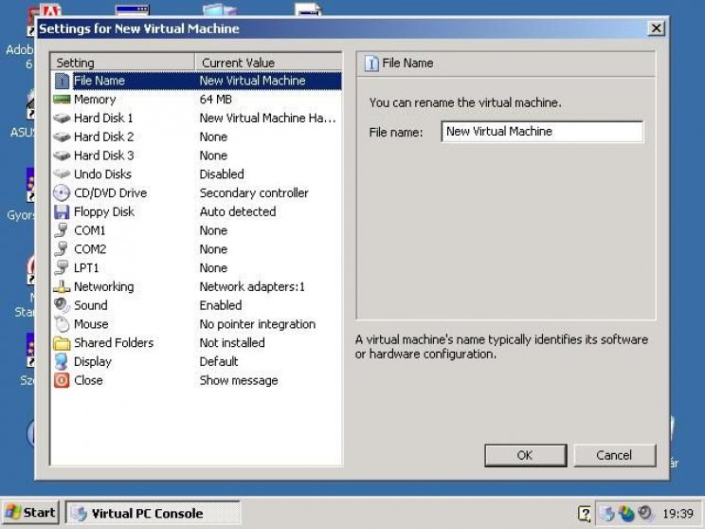This screenshot has height=529, width=705.
Task: Select the Undo Disks setting
Action: (x=196, y=174)
